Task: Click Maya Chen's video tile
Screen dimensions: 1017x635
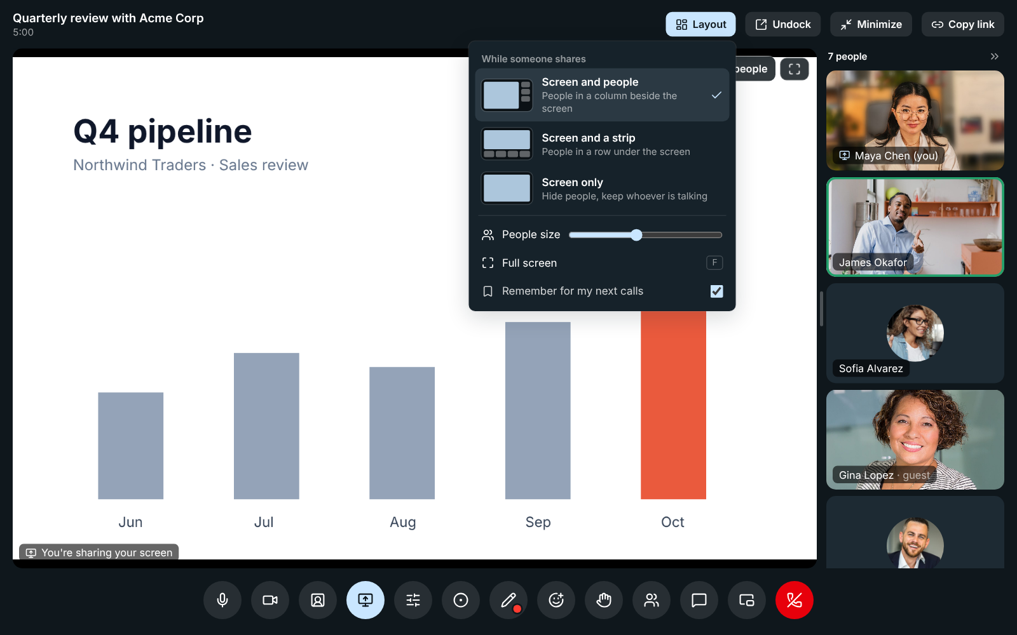Action: [x=915, y=120]
